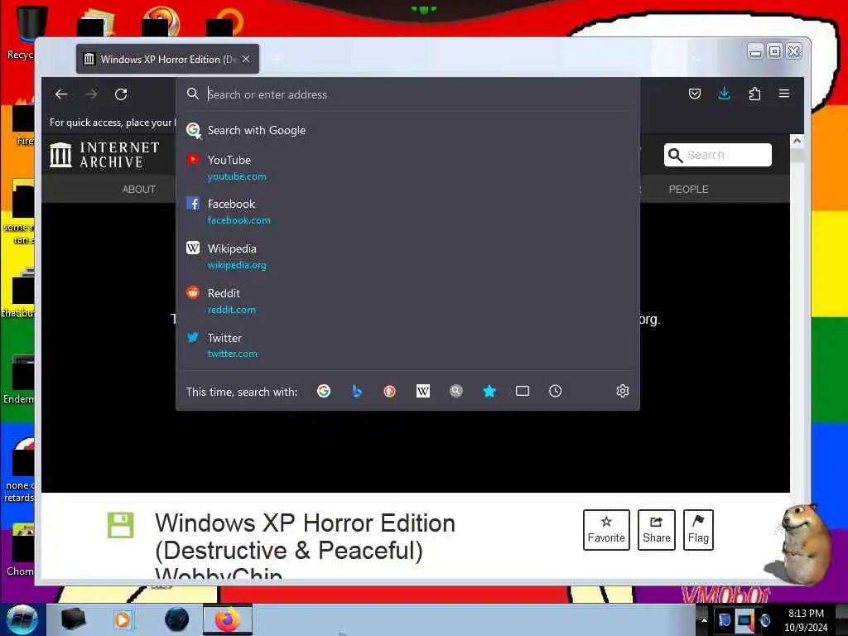Click the Internet Archive logo
848x636 pixels.
coord(104,155)
